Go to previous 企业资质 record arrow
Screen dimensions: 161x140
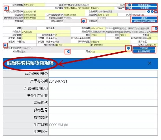(x=148, y=11)
